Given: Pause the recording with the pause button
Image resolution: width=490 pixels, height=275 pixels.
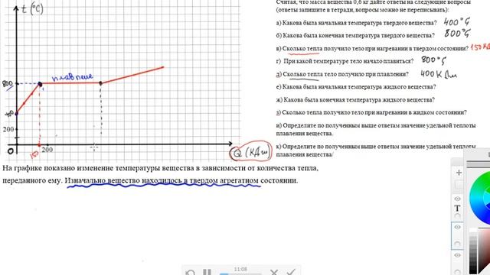Looking at the screenshot, I should point(207,272).
